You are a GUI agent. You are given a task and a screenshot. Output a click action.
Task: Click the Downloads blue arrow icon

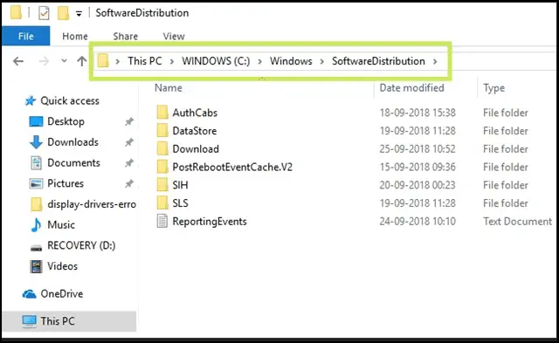click(x=36, y=142)
